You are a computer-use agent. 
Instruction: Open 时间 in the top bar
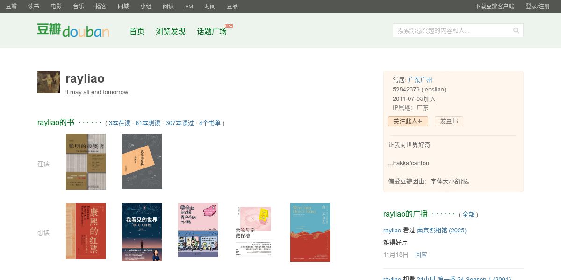pyautogui.click(x=210, y=6)
